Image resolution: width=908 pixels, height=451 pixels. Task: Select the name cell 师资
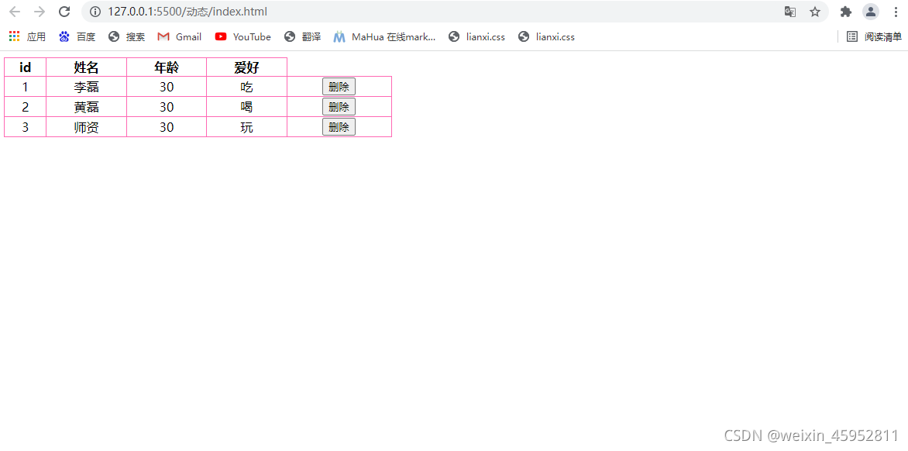tap(86, 127)
